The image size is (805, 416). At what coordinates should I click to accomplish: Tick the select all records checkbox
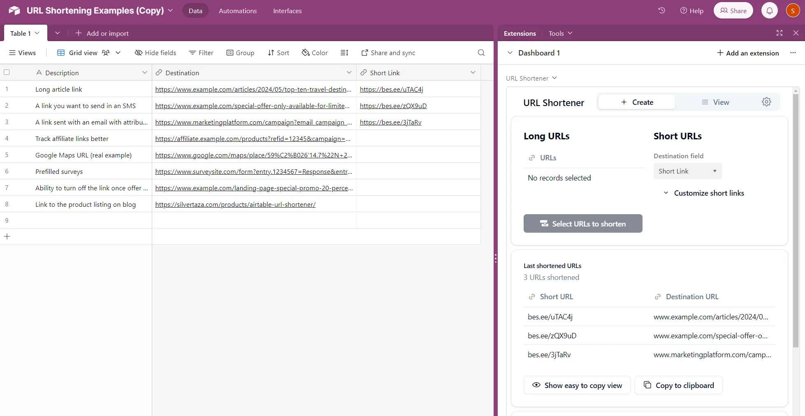pyautogui.click(x=7, y=72)
